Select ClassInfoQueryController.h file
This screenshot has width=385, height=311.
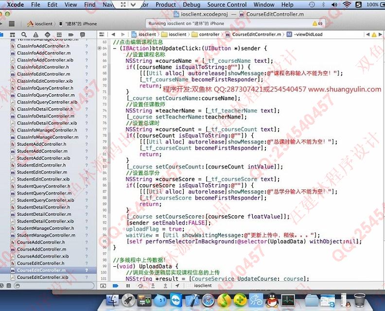click(x=45, y=88)
